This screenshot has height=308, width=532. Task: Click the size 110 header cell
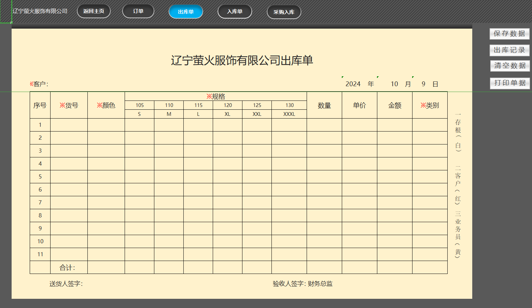(169, 105)
